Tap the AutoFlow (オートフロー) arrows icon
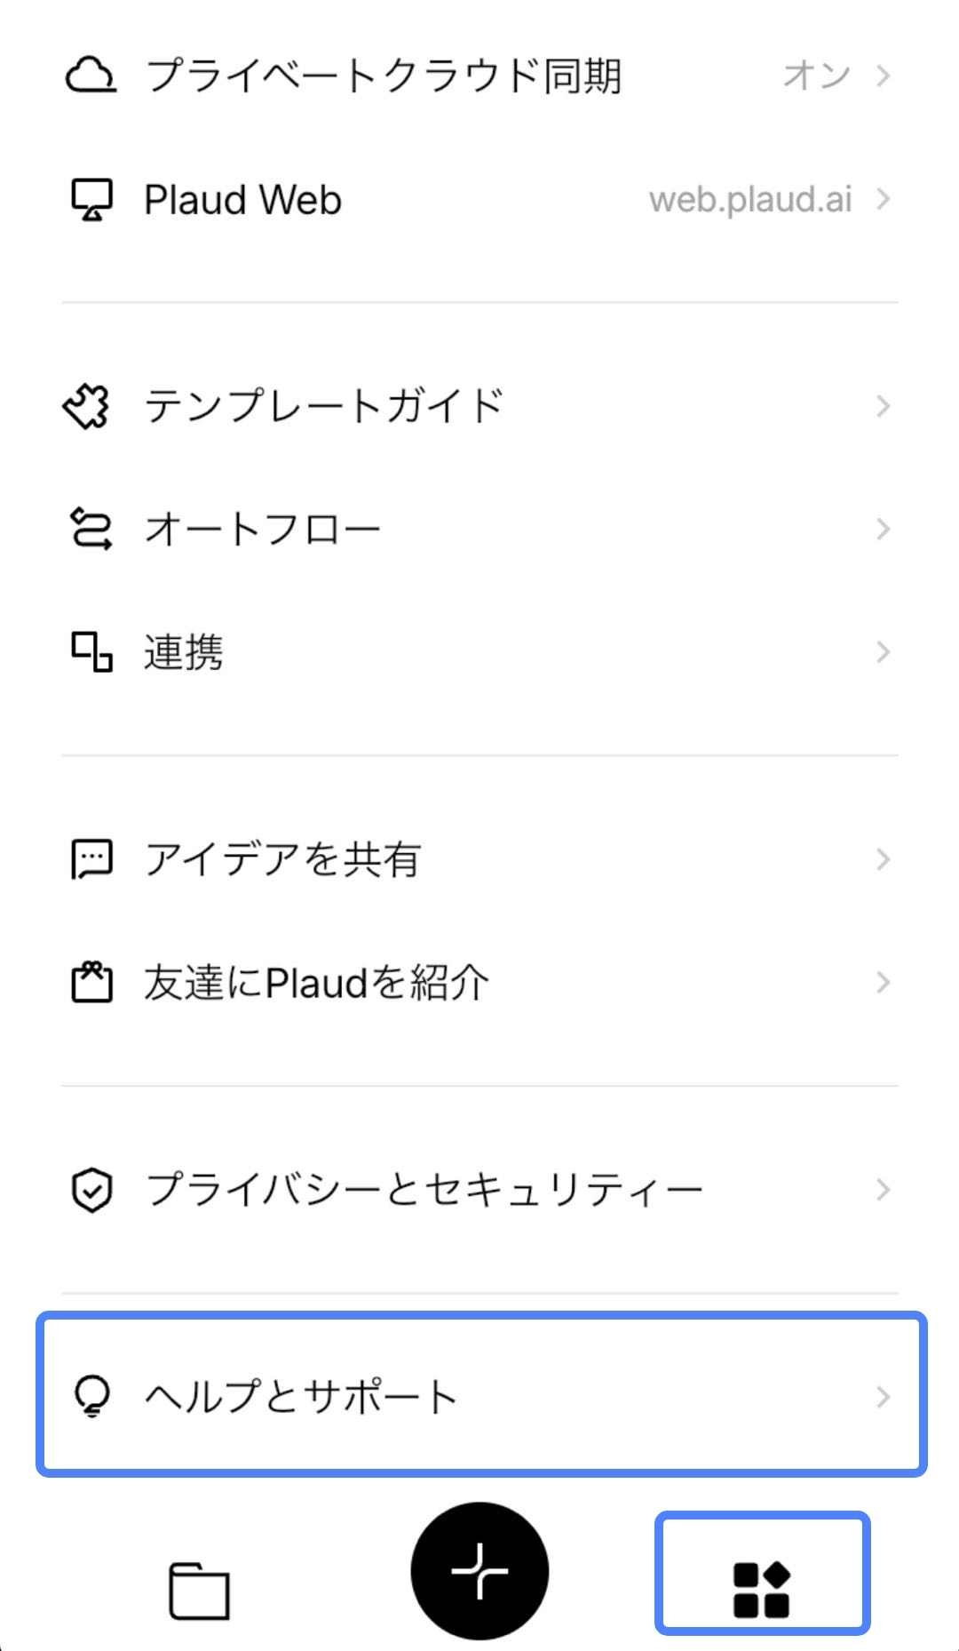The height and width of the screenshot is (1651, 959). [91, 530]
